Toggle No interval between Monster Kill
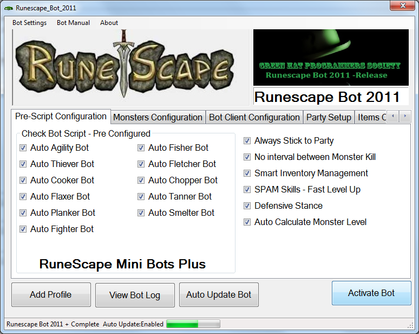Screen dimensions: 419x334 [247, 157]
